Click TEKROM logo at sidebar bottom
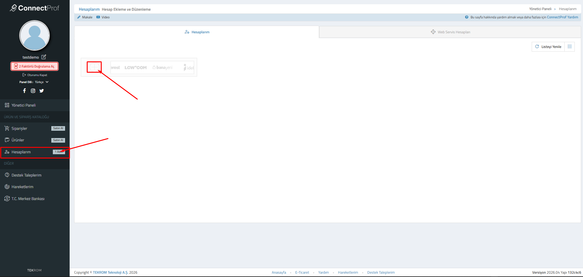 point(34,270)
